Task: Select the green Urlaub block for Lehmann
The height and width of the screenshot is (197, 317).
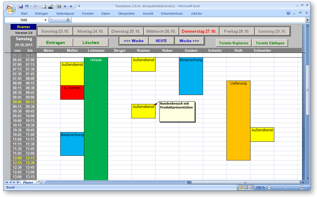Action: 96,119
